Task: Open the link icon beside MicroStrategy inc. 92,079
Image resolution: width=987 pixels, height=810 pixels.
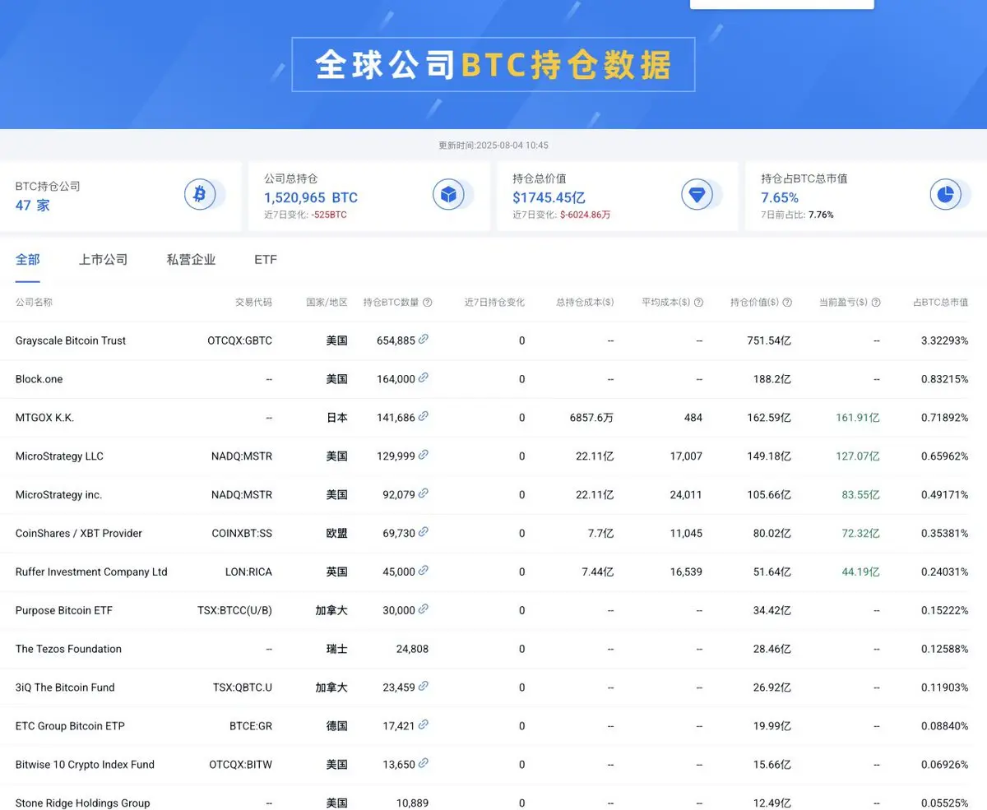Action: (424, 493)
